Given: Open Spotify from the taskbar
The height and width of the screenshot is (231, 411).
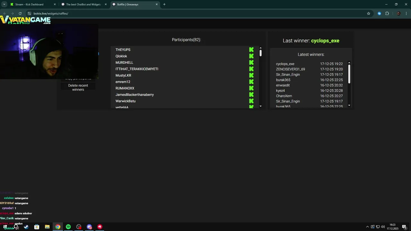Looking at the screenshot, I should coord(68,227).
